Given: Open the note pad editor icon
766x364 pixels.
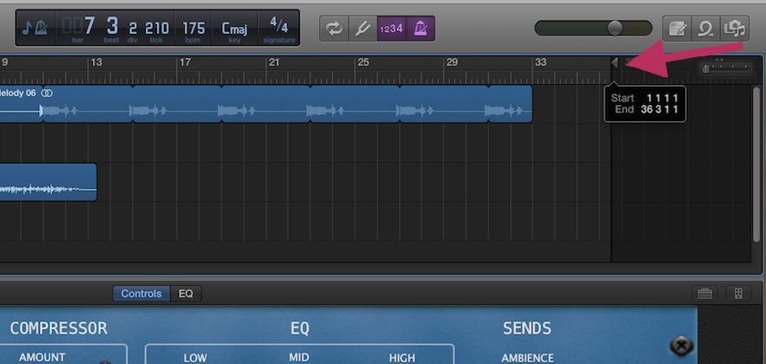Looking at the screenshot, I should (x=678, y=29).
